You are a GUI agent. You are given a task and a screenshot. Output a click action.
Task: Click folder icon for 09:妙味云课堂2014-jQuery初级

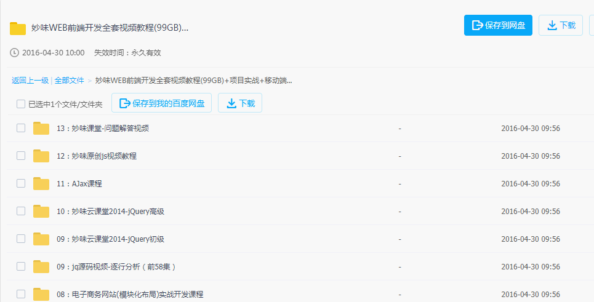pyautogui.click(x=41, y=239)
